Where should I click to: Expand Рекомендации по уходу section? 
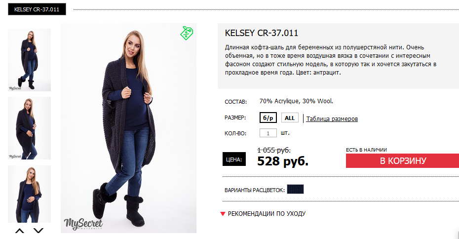pos(267,214)
